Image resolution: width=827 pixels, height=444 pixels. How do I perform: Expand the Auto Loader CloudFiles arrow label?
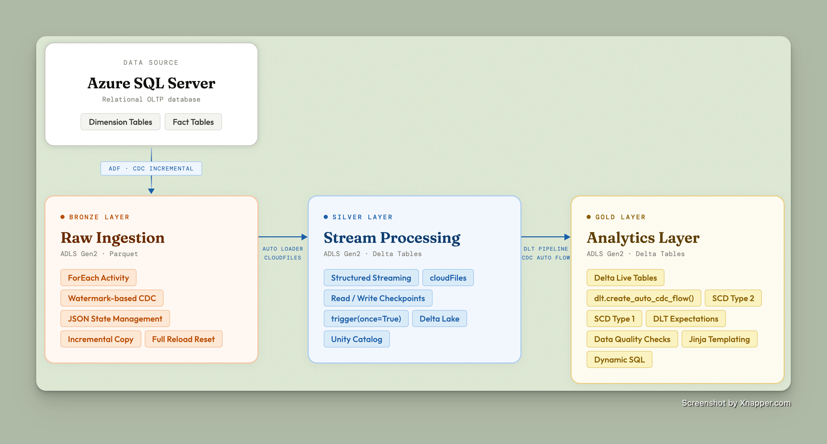tap(283, 253)
